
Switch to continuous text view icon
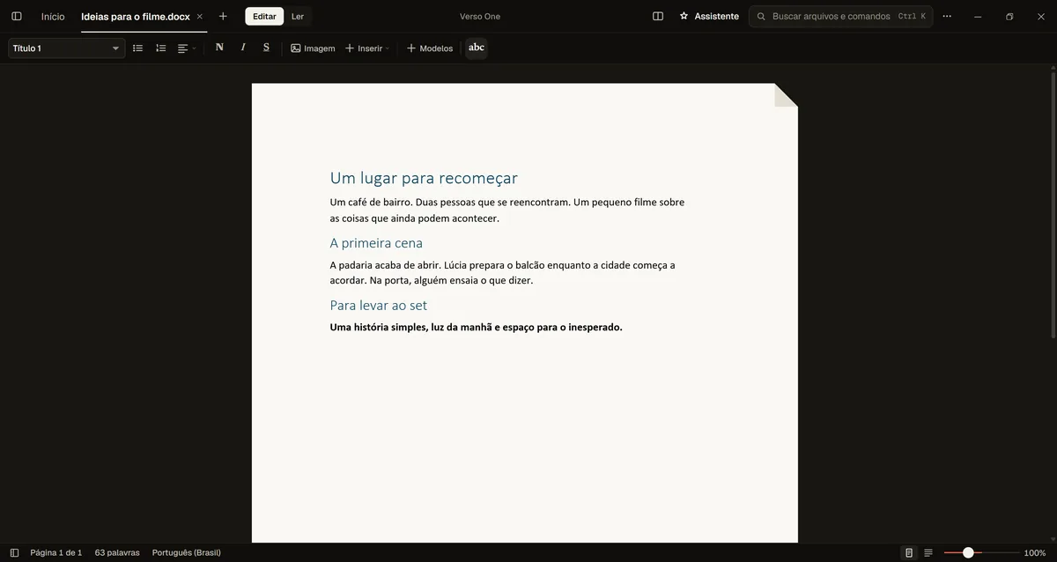pos(928,553)
